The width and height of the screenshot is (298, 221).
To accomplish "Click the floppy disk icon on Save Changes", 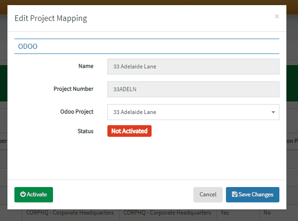I will tap(234, 194).
